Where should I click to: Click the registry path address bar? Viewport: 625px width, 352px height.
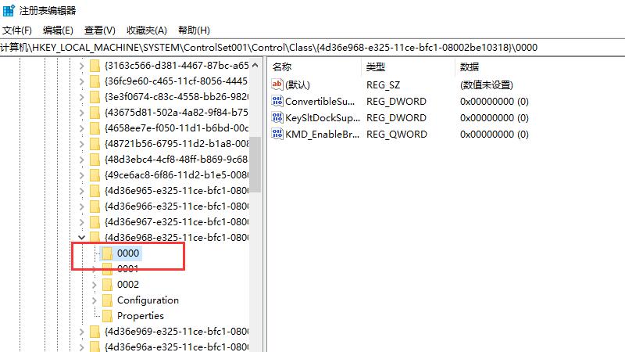[x=312, y=48]
